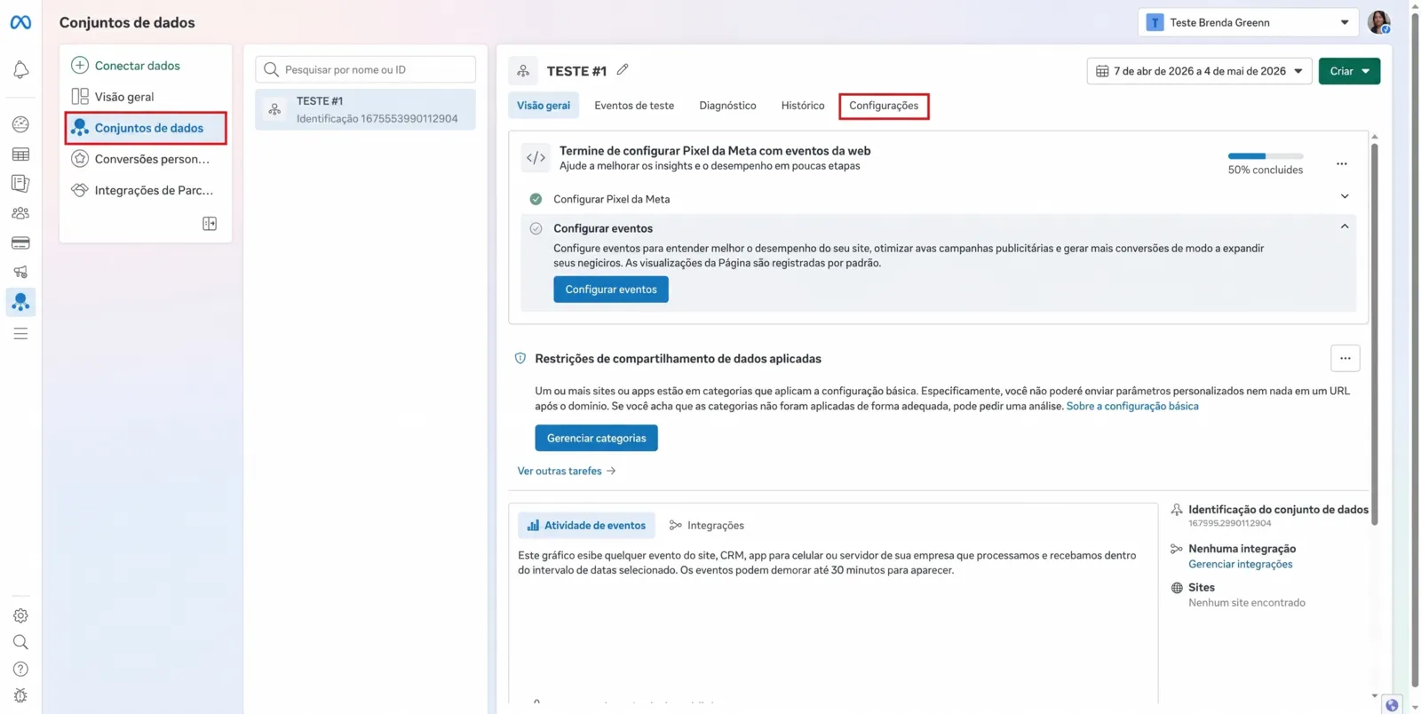Switch to Diagnóstico tab
This screenshot has height=714, width=1421.
point(727,106)
